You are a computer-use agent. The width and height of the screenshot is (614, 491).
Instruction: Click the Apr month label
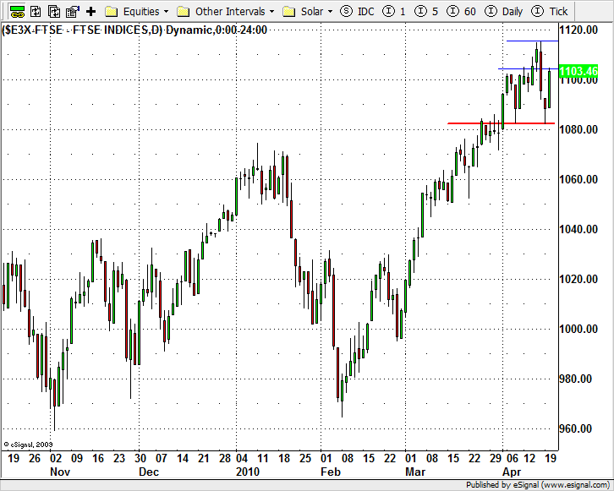(512, 472)
